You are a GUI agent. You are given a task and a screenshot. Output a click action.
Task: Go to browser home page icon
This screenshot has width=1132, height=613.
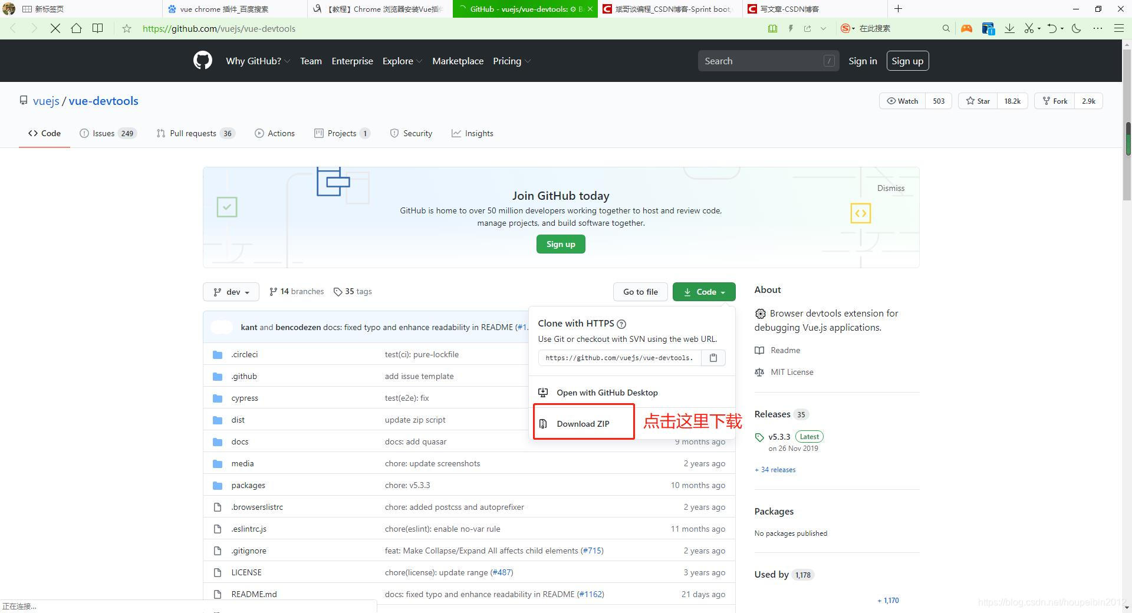coord(76,28)
